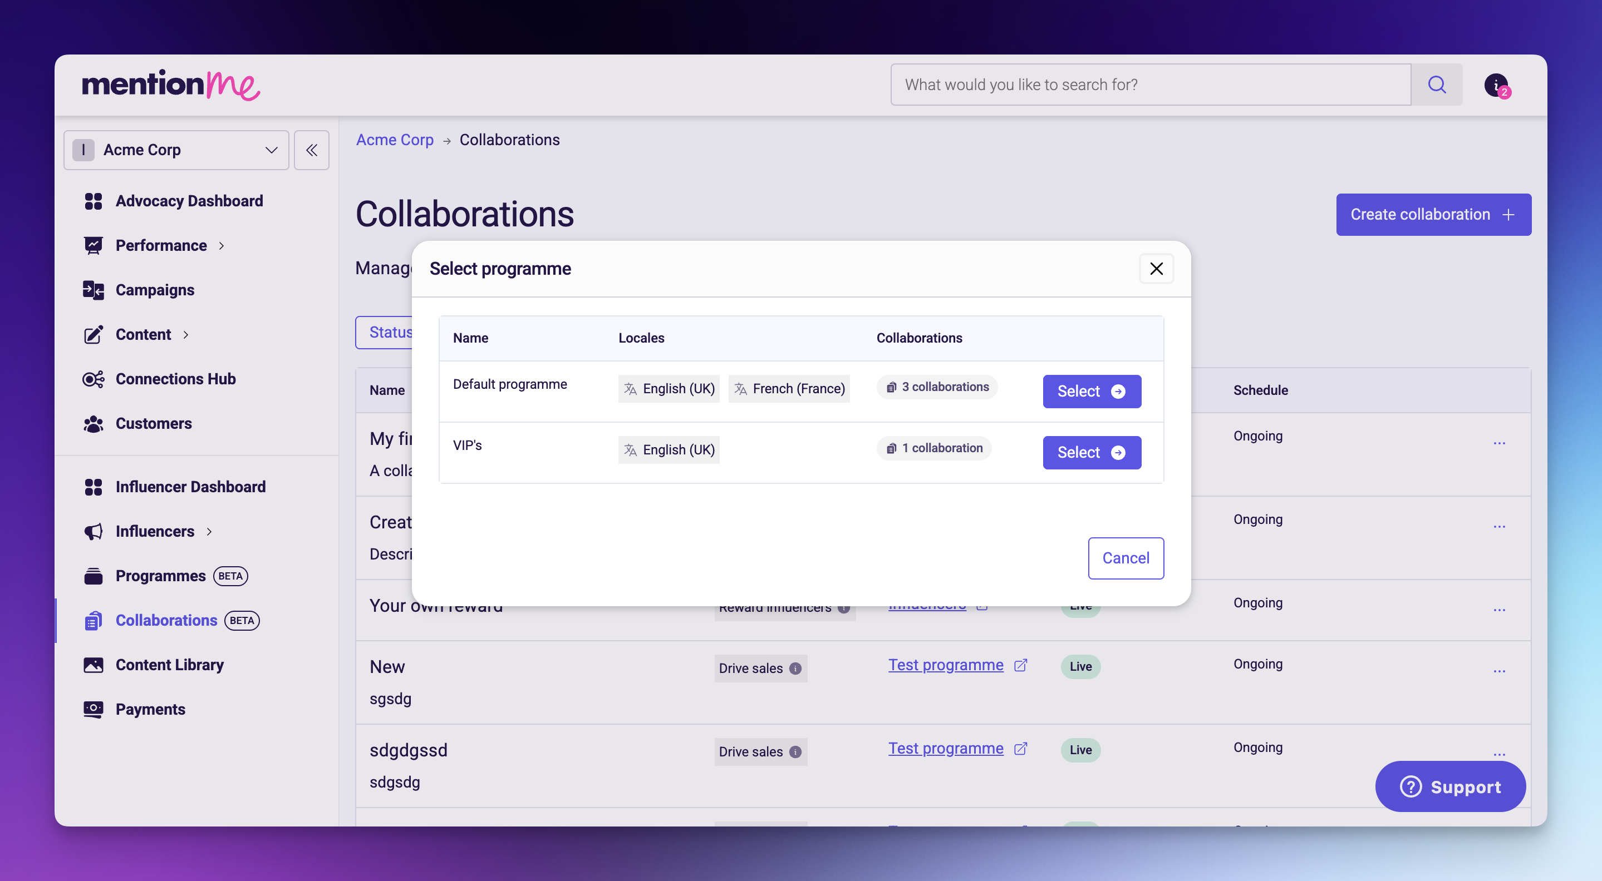
Task: Switch to the Content Library section
Action: [169, 665]
